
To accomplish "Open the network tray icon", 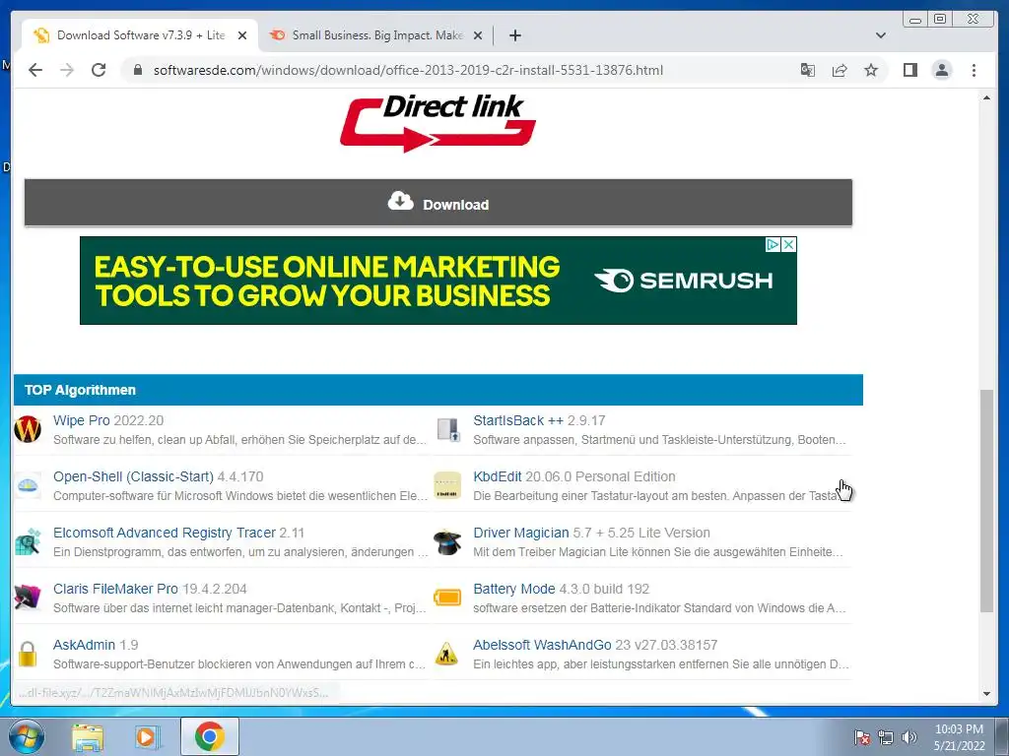I will click(x=886, y=737).
